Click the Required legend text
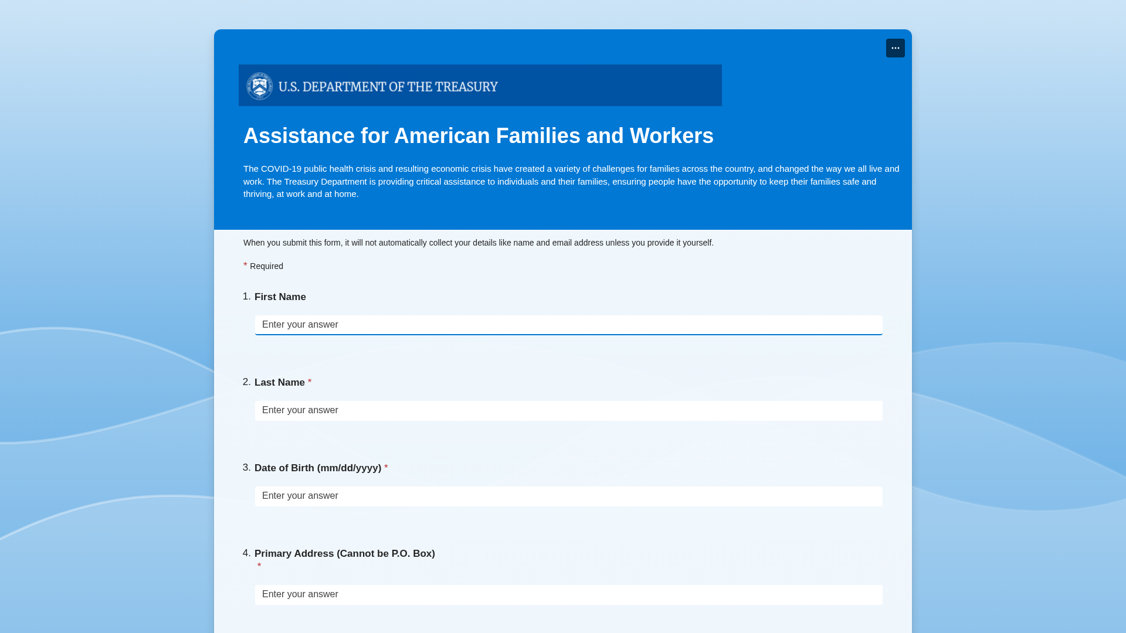Image resolution: width=1126 pixels, height=633 pixels. coord(266,266)
